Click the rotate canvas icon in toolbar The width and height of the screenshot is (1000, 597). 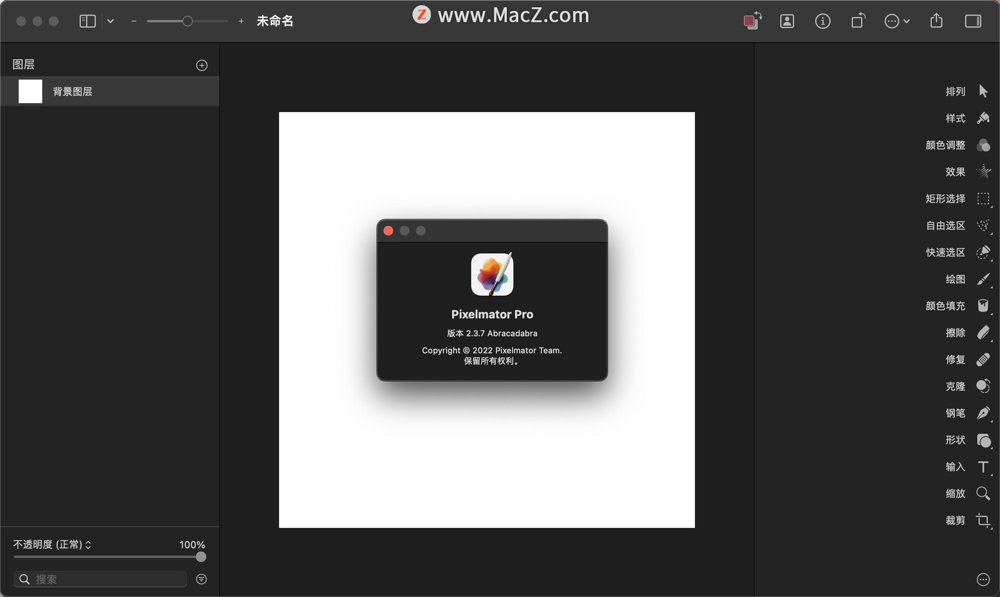858,21
